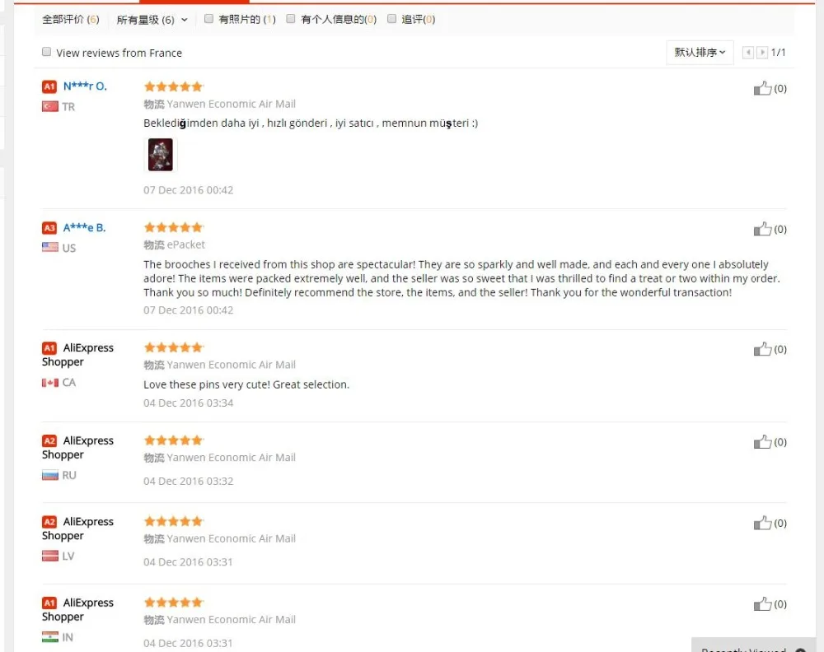Like the IN shopper's review
The height and width of the screenshot is (652, 824).
tap(762, 603)
